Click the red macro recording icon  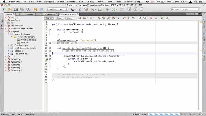click(x=151, y=18)
